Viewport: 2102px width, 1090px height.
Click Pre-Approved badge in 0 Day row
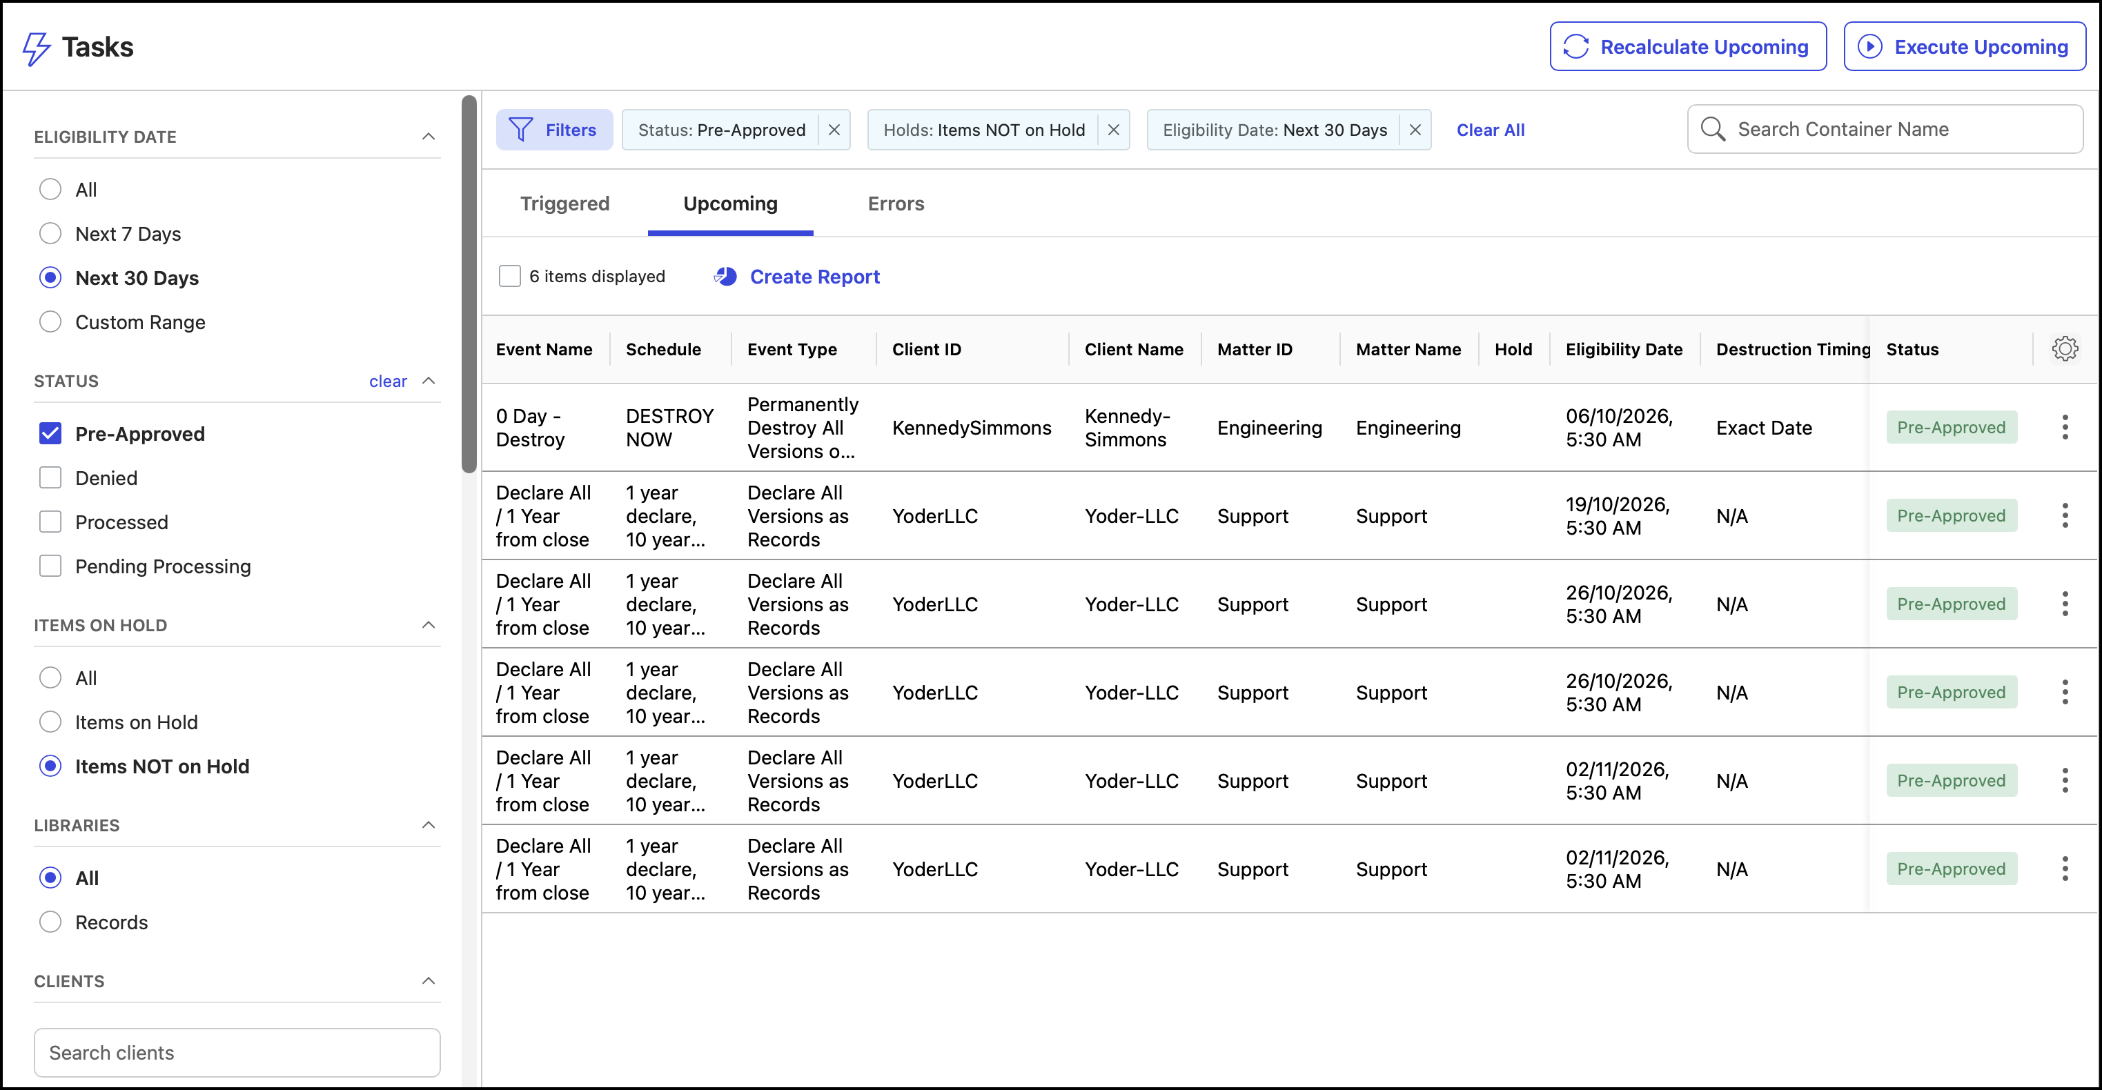[1951, 428]
